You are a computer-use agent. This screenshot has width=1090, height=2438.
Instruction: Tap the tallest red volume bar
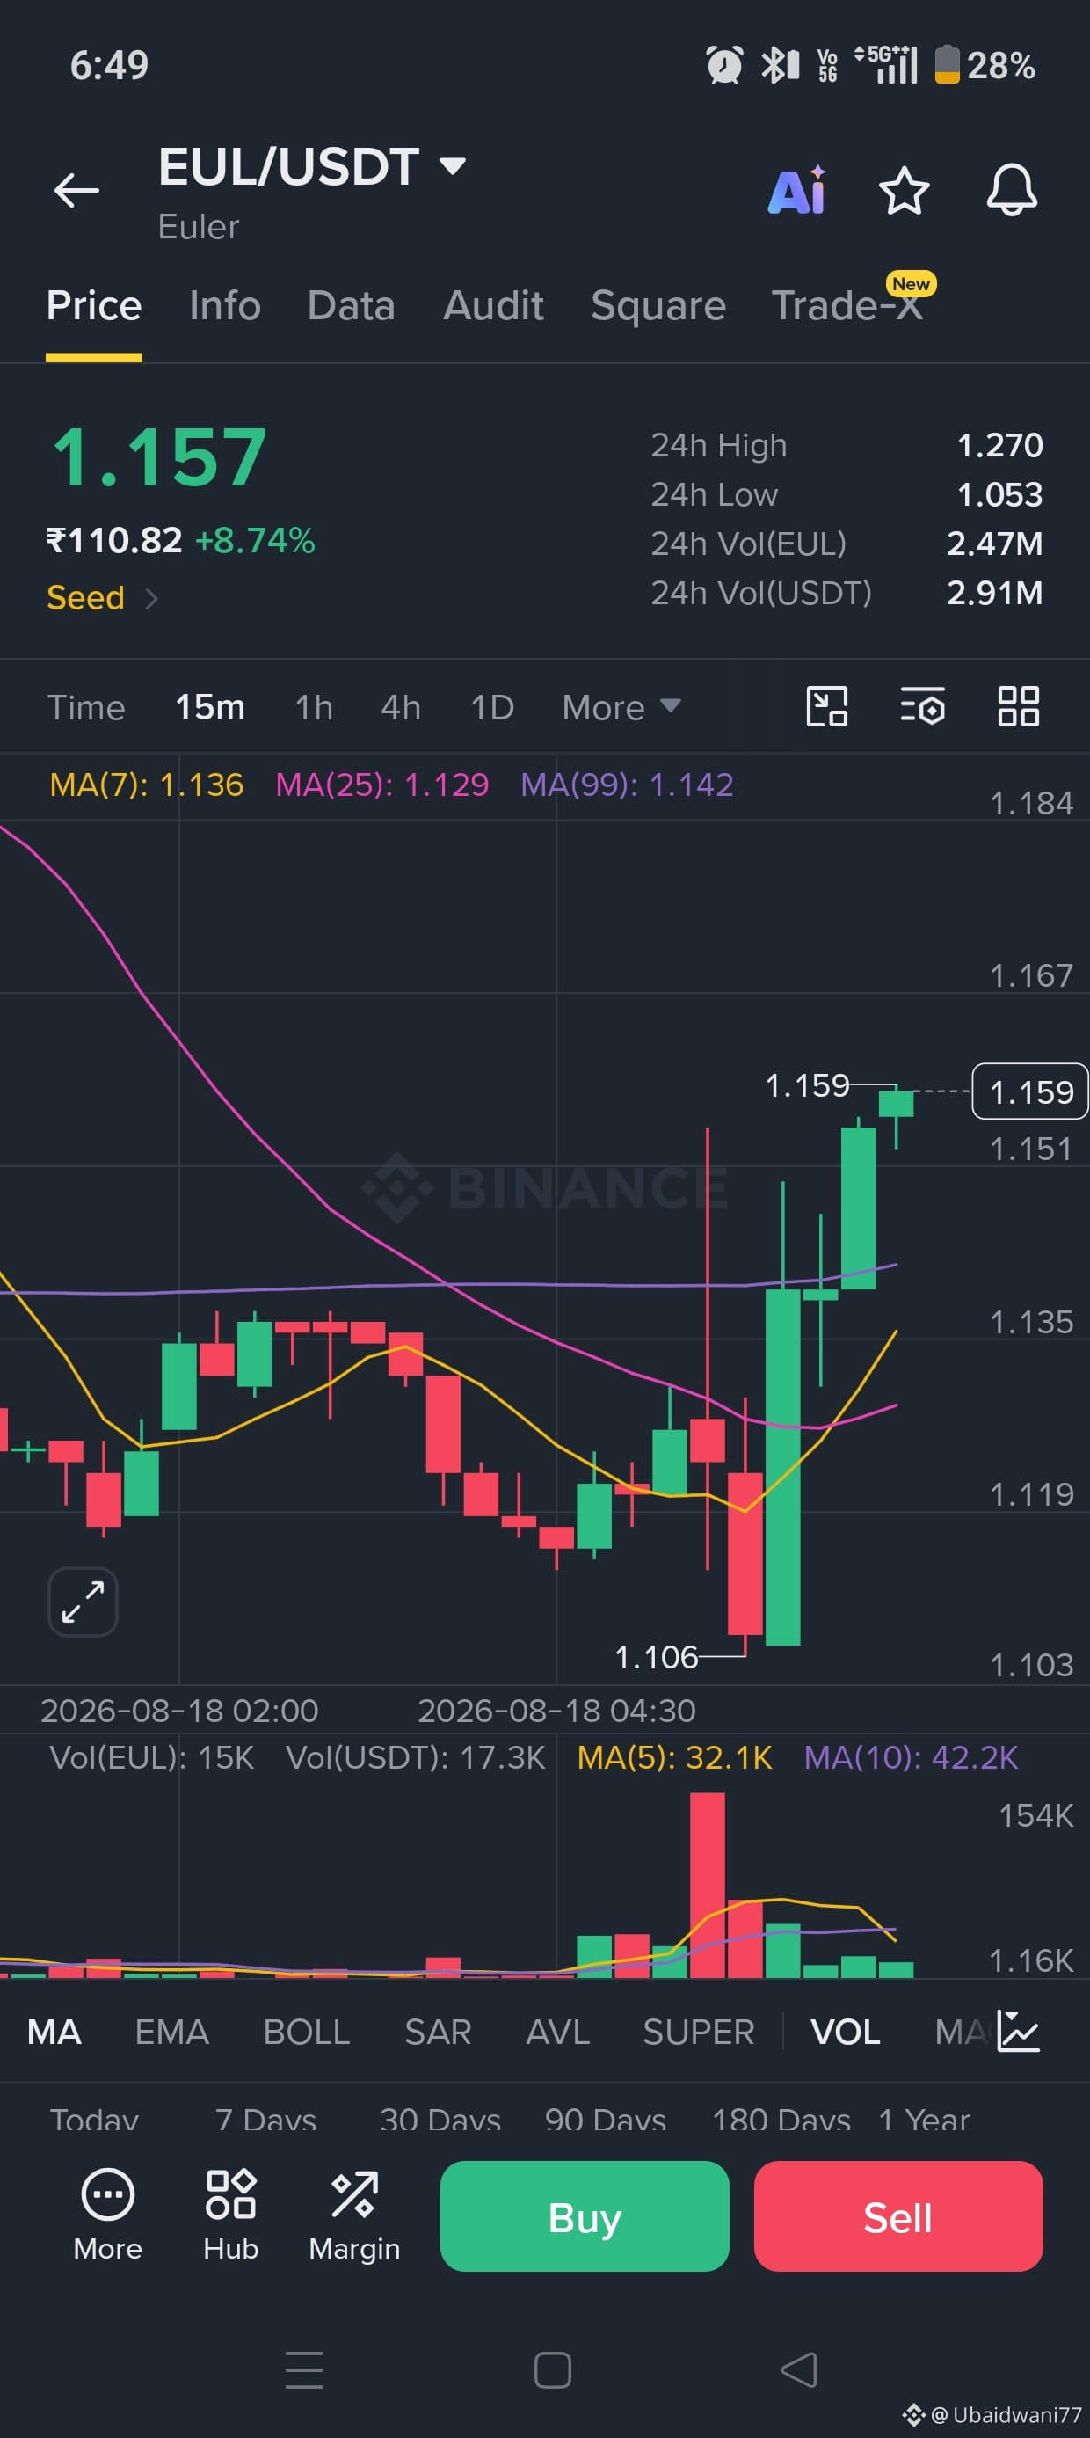(707, 1886)
